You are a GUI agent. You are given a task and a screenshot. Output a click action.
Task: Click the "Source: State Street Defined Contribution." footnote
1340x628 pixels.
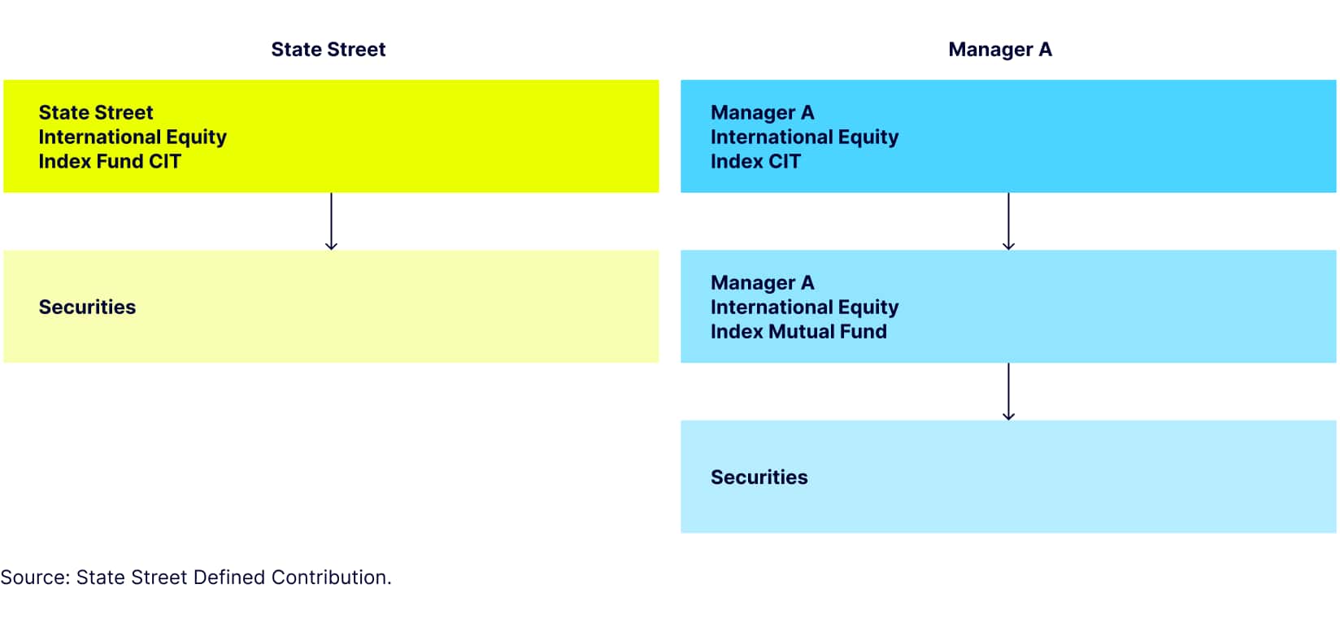(196, 578)
